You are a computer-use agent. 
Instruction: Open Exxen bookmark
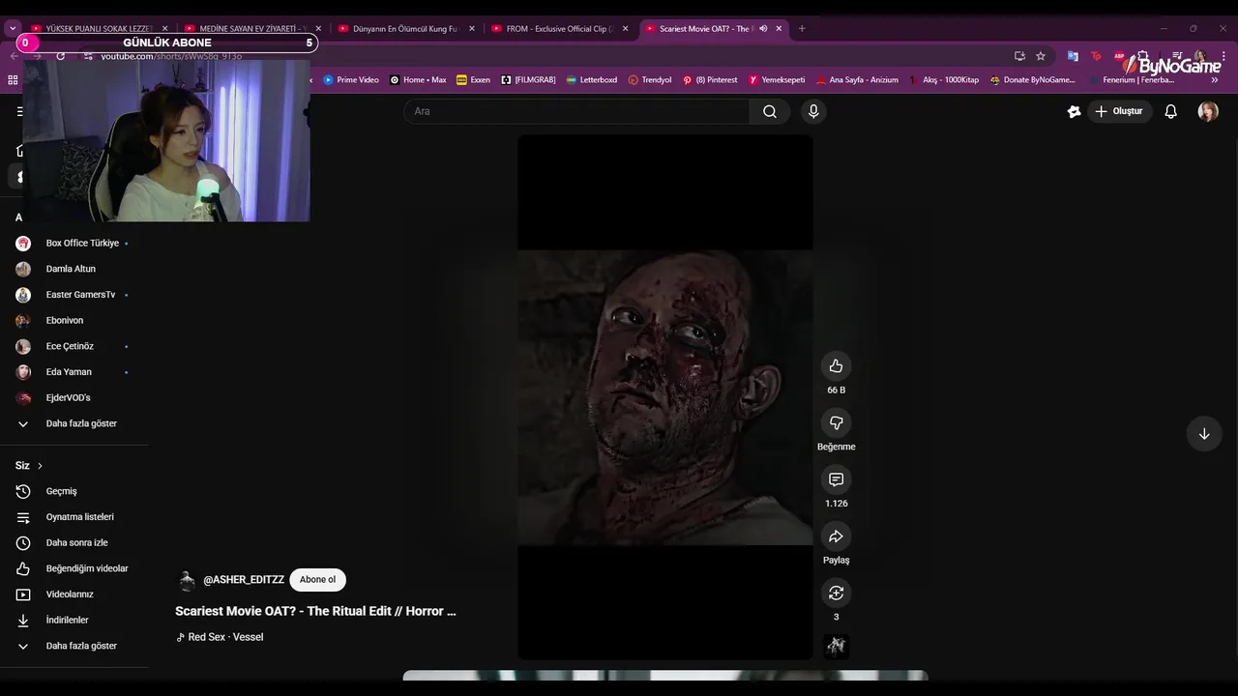tap(473, 80)
